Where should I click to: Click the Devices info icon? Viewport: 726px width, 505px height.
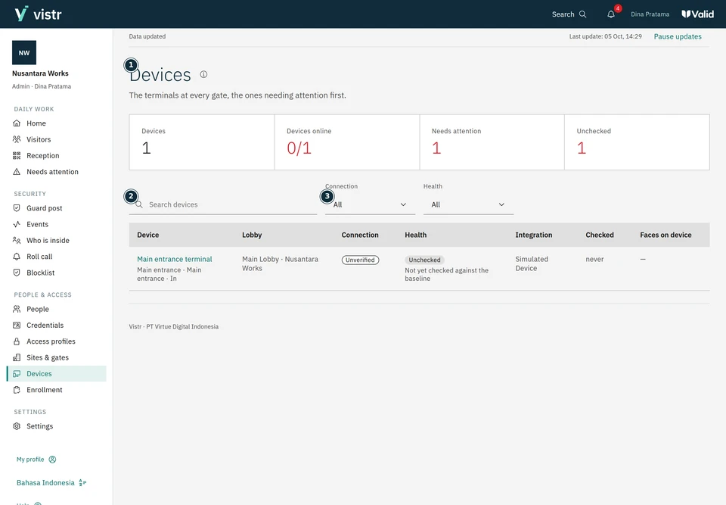(x=203, y=74)
